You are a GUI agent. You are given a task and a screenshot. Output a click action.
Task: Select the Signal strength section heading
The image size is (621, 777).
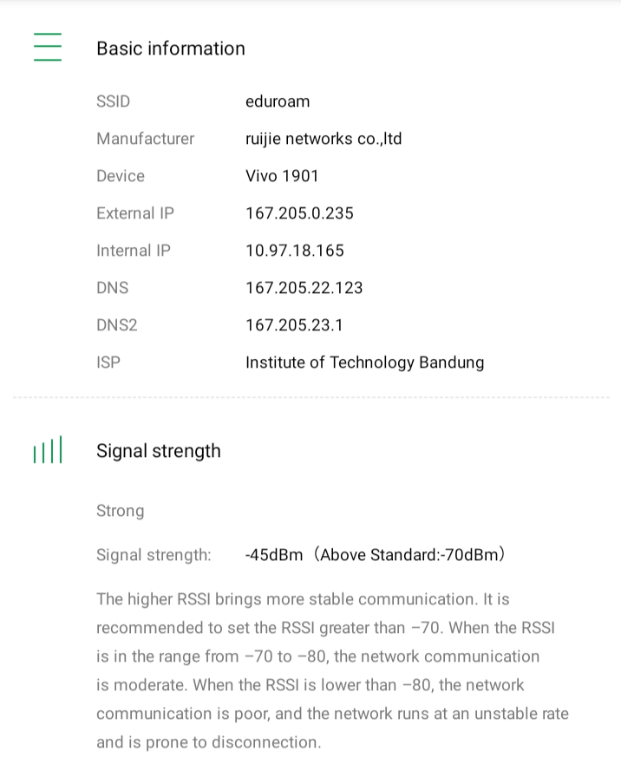pos(159,451)
